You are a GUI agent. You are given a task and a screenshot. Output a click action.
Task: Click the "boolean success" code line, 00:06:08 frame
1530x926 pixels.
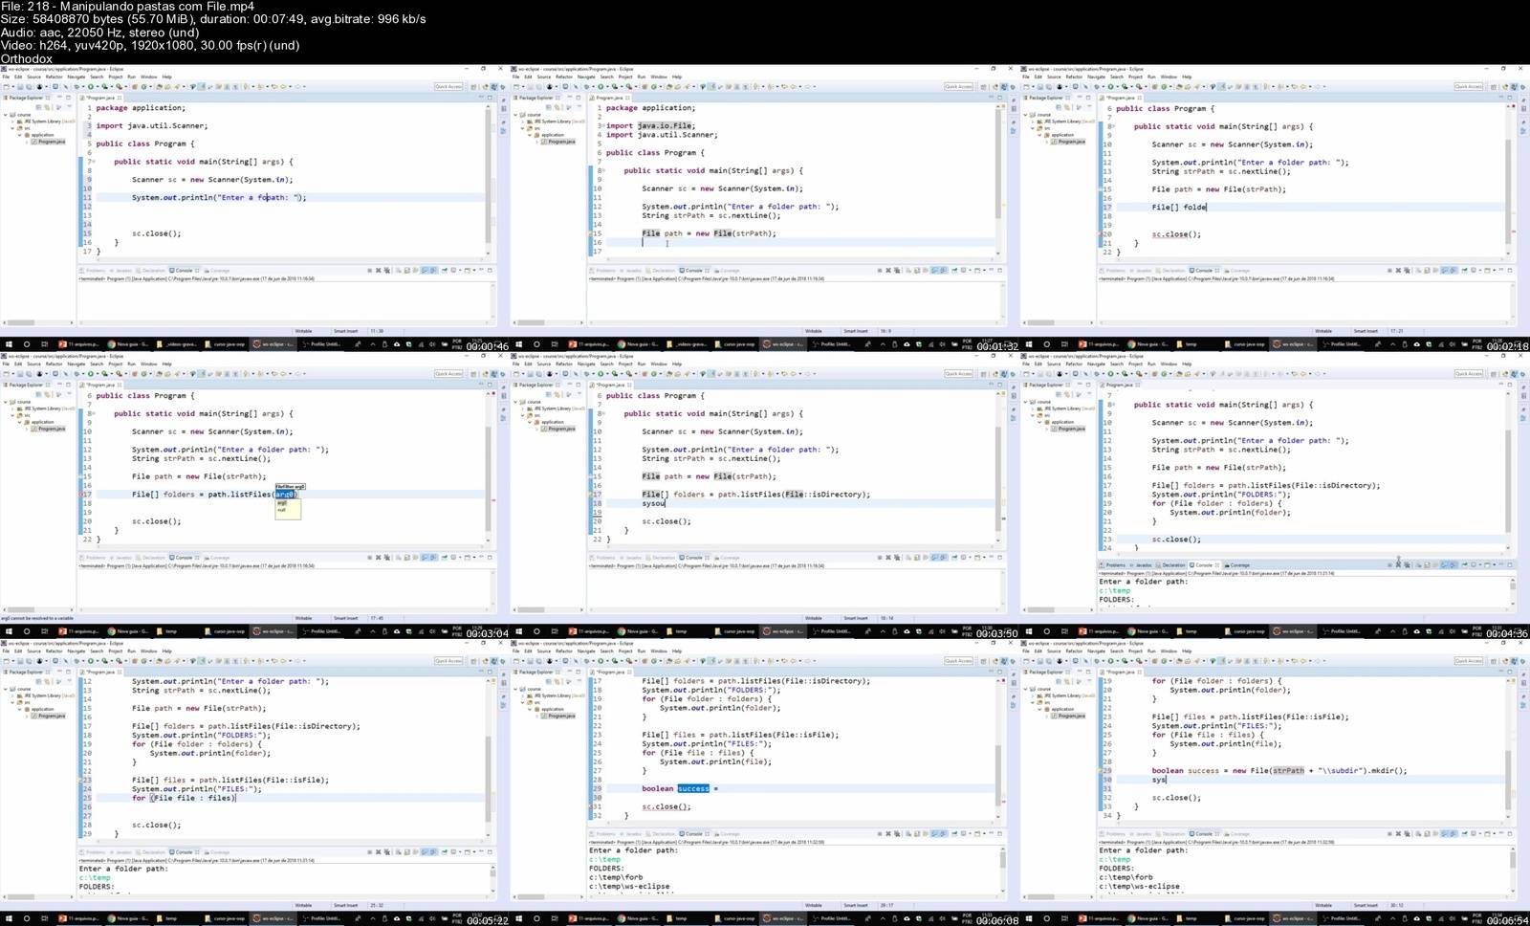coord(679,789)
